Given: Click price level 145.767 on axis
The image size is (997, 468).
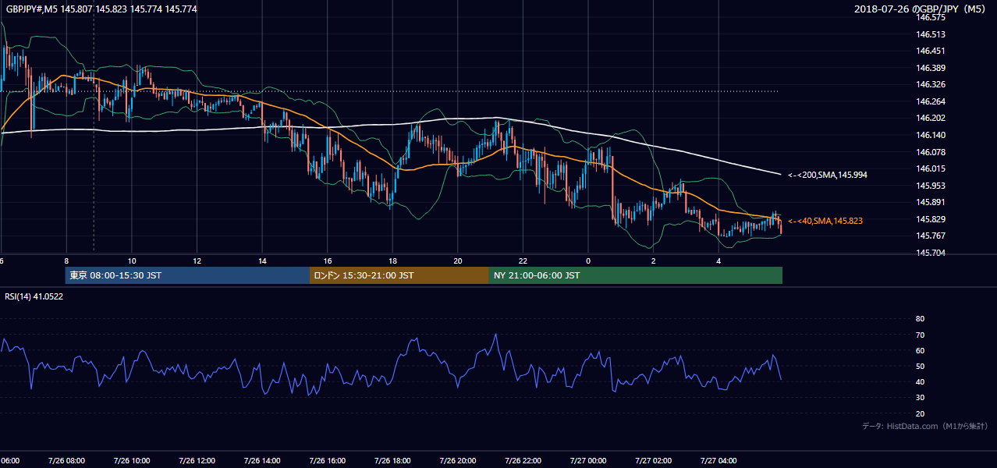Looking at the screenshot, I should pos(931,236).
